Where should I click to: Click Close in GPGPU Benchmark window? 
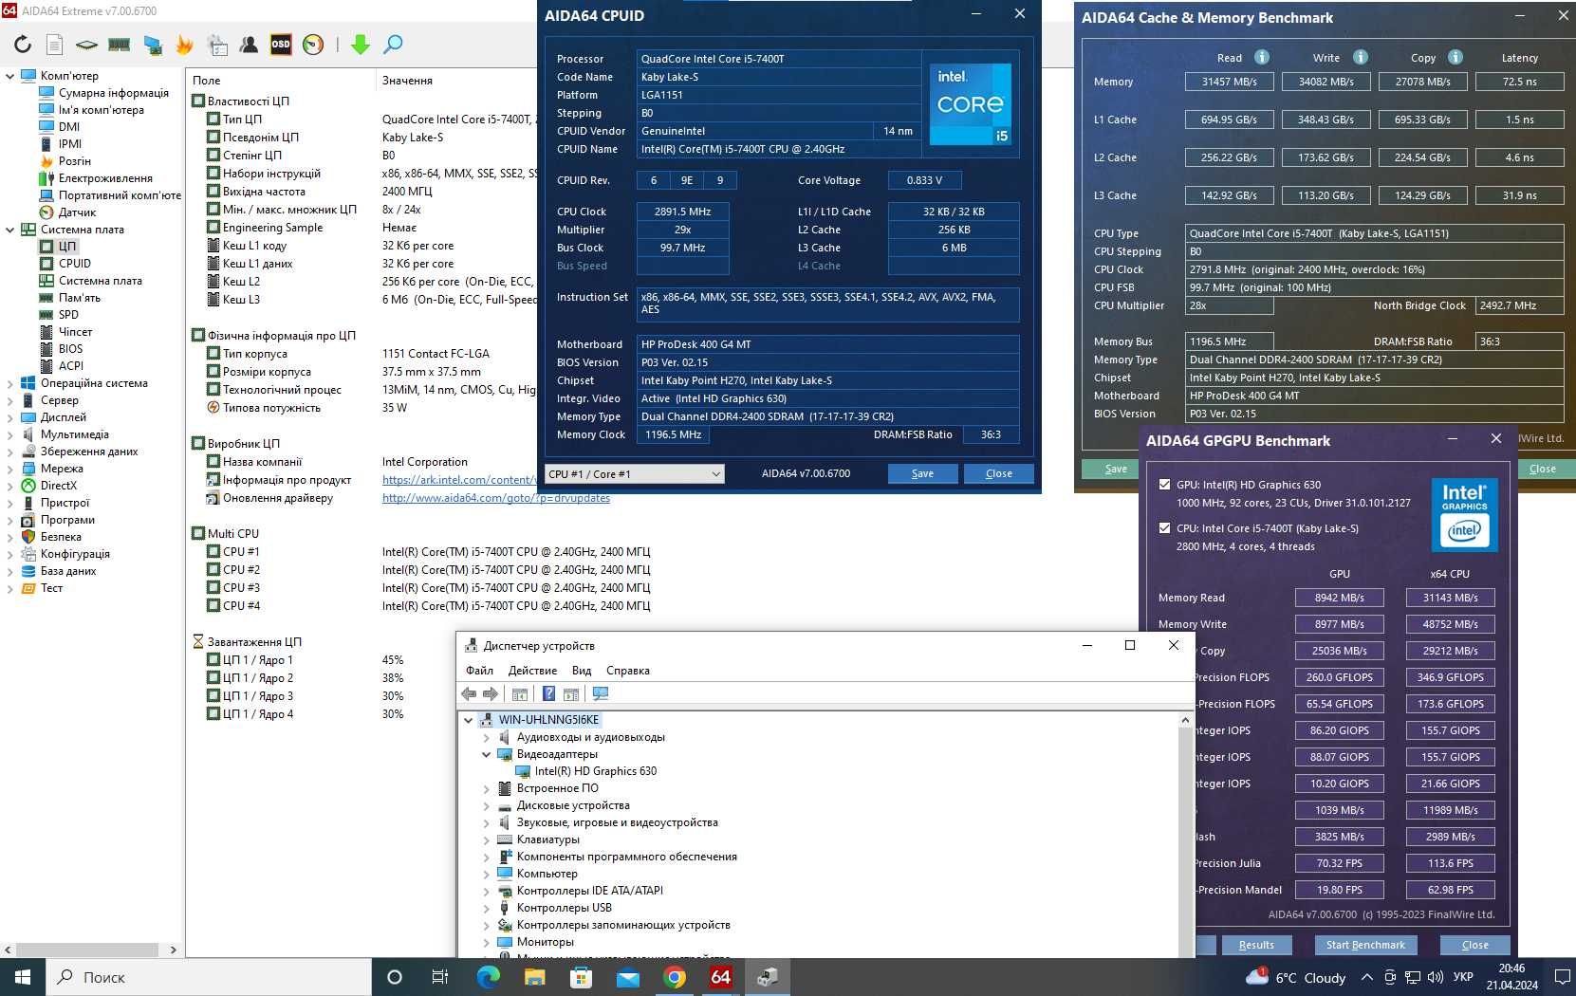[x=1474, y=945]
